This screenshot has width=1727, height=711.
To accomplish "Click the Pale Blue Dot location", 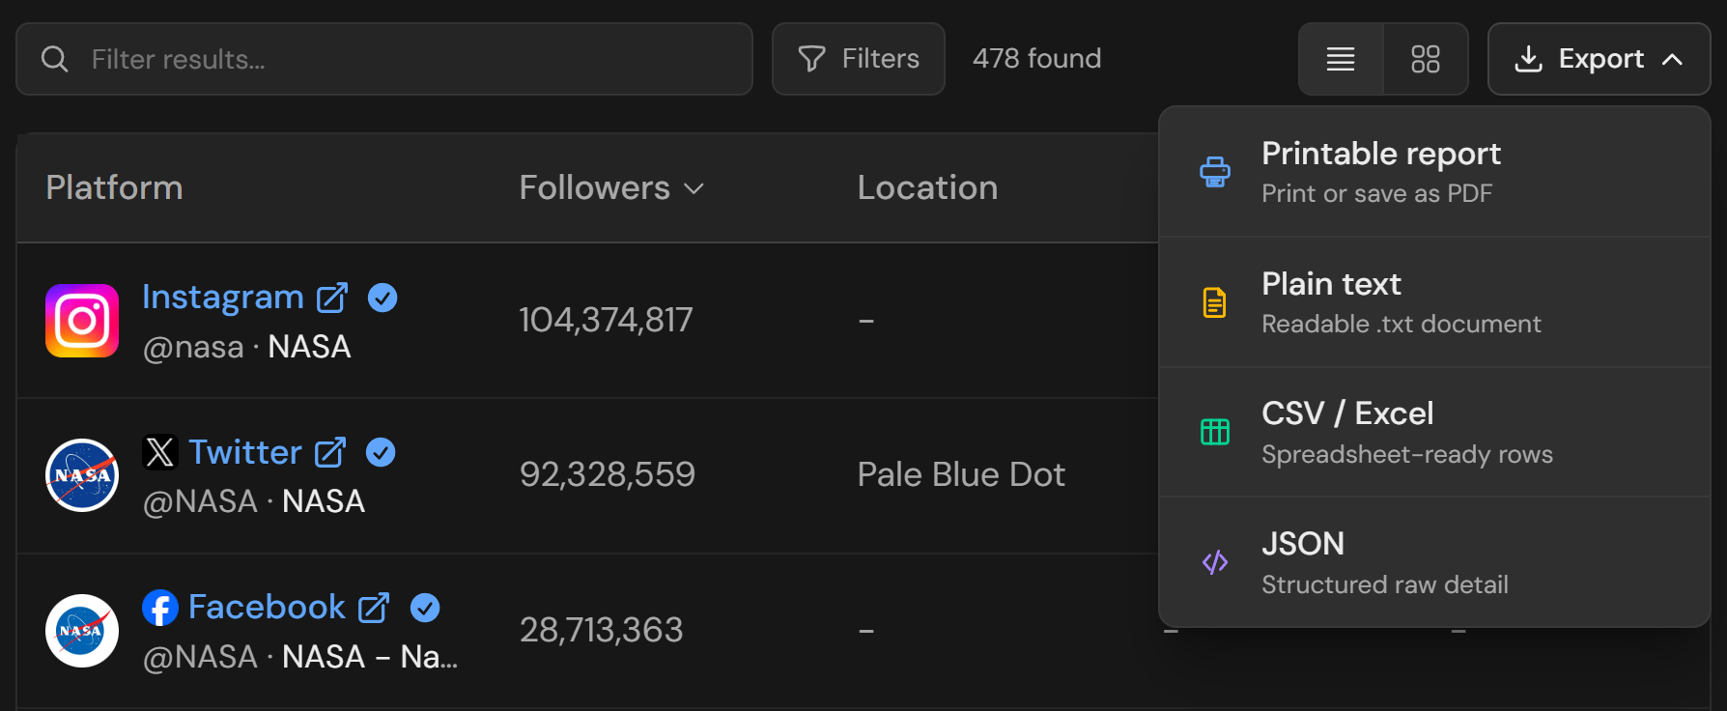I will [x=961, y=474].
